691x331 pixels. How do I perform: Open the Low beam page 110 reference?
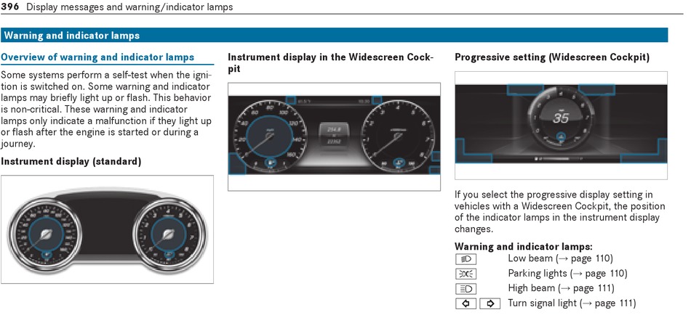(x=584, y=258)
